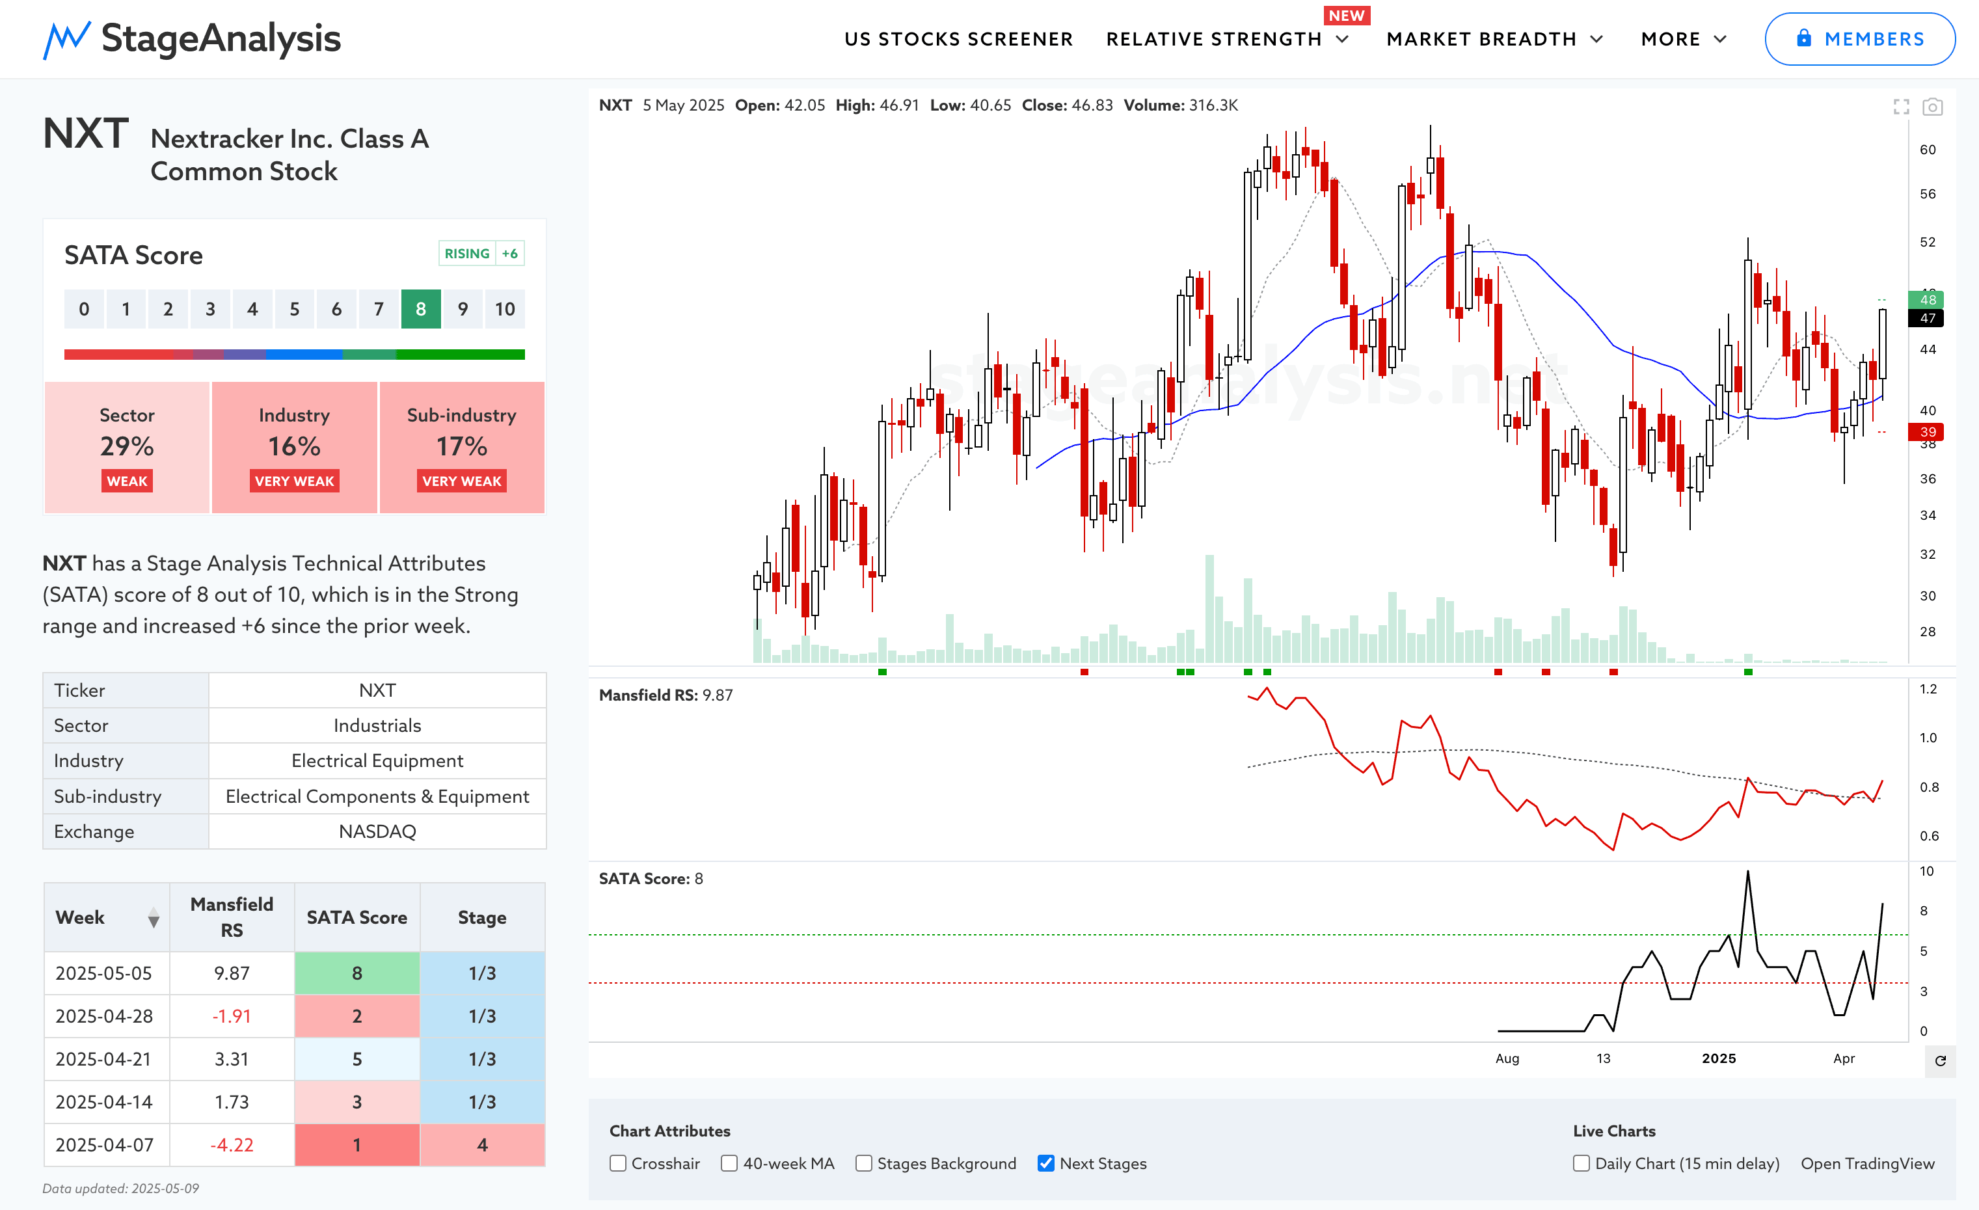Click the lock icon in Members button

[x=1804, y=38]
